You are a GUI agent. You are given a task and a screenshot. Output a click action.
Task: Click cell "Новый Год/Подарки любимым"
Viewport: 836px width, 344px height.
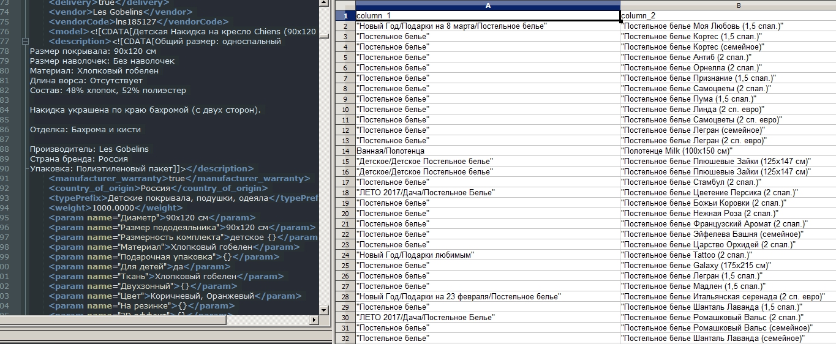point(488,255)
